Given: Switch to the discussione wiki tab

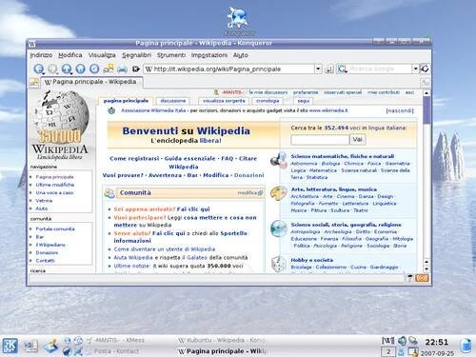Looking at the screenshot, I should pos(173,101).
